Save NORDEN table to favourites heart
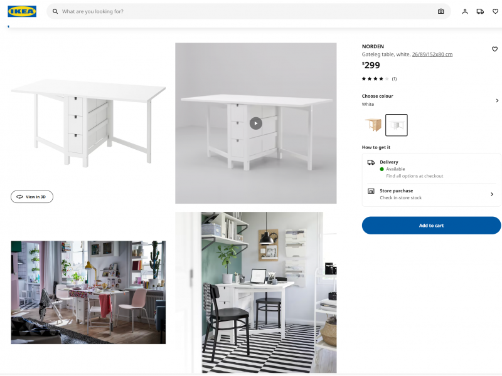The image size is (502, 376). click(x=494, y=49)
